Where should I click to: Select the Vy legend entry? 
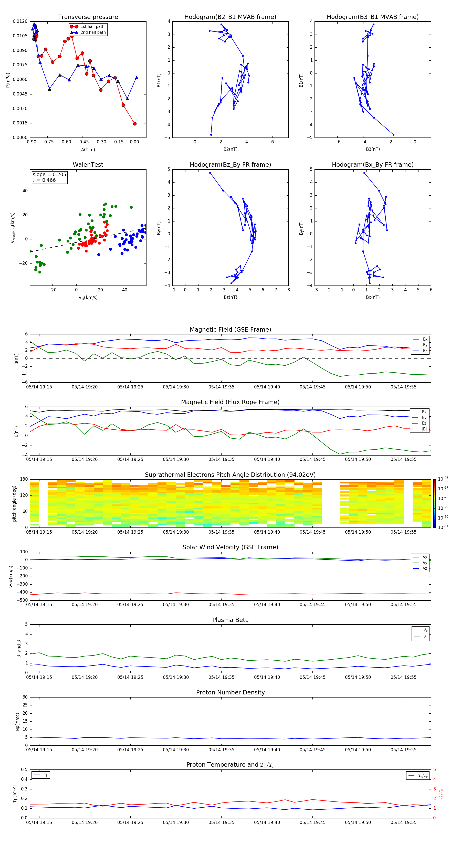click(421, 563)
